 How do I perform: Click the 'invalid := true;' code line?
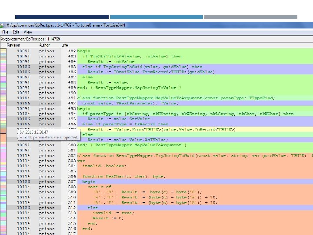[x=110, y=213]
